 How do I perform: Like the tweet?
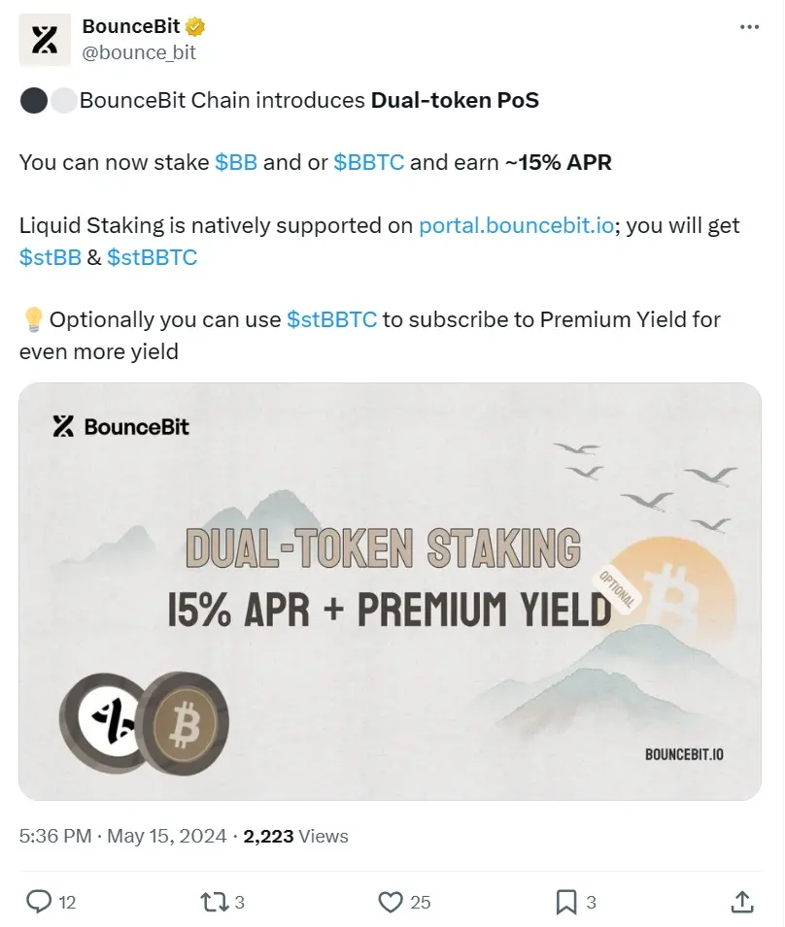click(392, 902)
